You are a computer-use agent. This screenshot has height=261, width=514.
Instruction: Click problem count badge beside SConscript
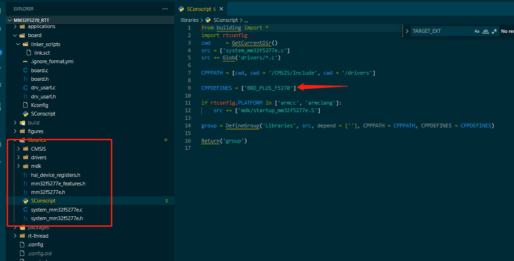pos(167,201)
